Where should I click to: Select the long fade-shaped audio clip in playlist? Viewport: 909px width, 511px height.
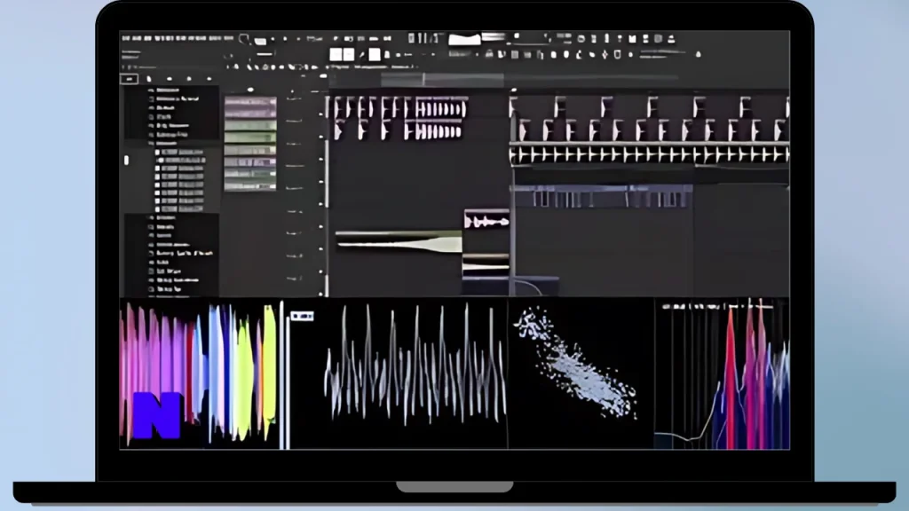tap(399, 241)
